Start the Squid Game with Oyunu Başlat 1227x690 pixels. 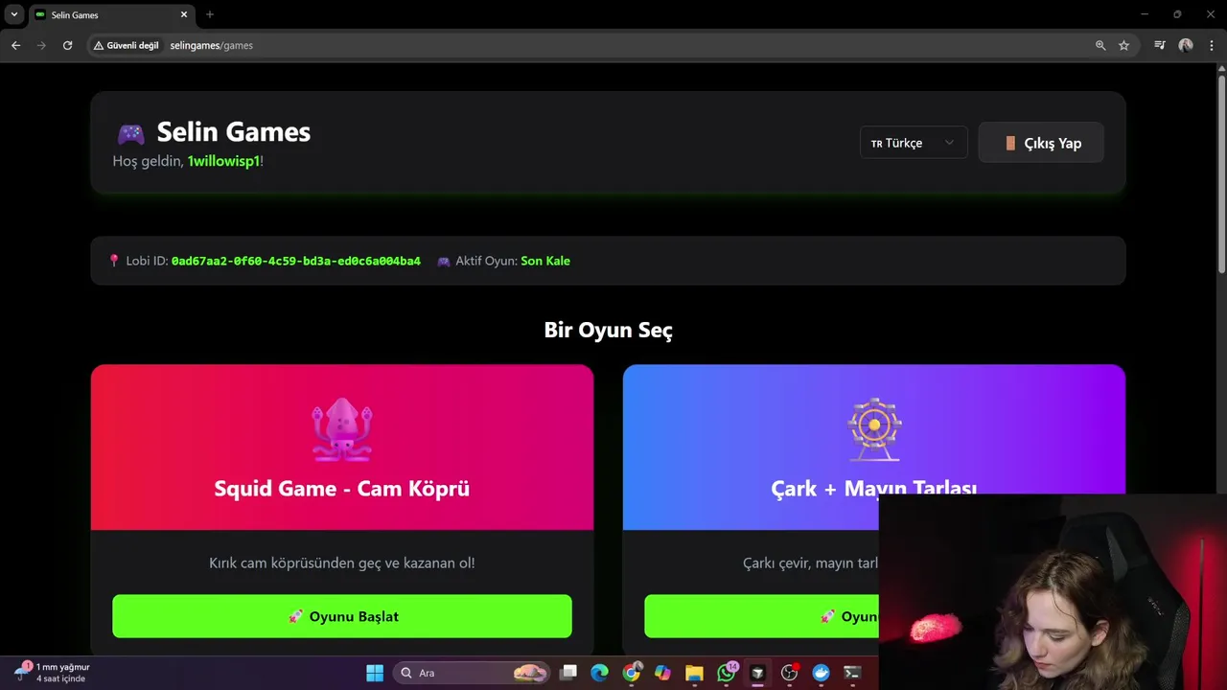click(342, 616)
